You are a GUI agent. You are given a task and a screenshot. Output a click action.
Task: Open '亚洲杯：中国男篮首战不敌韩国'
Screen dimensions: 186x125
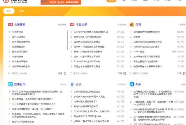[x=89, y=47]
